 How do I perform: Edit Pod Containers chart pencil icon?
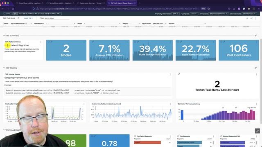pos(224,42)
